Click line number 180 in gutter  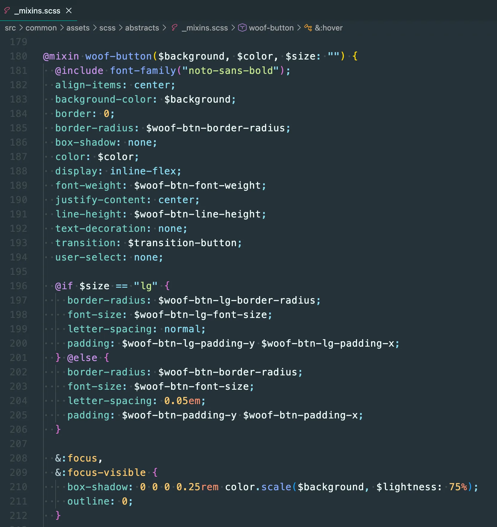click(19, 56)
